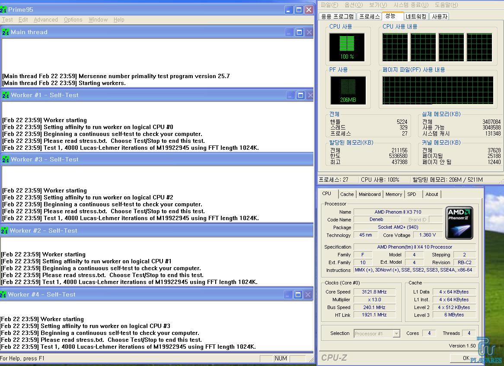Open the 파일(F) menu in Task Manager
The height and width of the screenshot is (366, 504).
pos(329,5)
